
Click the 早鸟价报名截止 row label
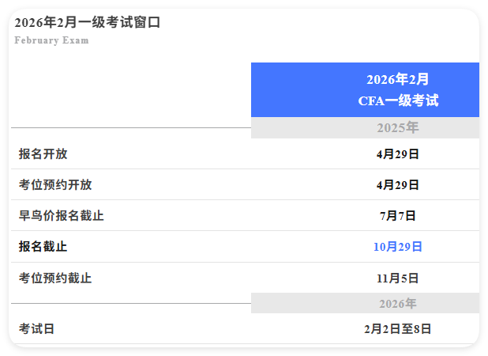coord(62,216)
